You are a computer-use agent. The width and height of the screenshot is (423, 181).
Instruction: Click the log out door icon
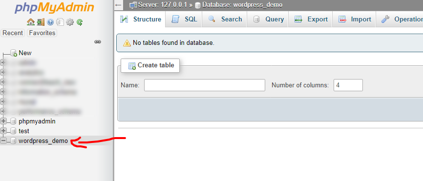click(x=41, y=22)
